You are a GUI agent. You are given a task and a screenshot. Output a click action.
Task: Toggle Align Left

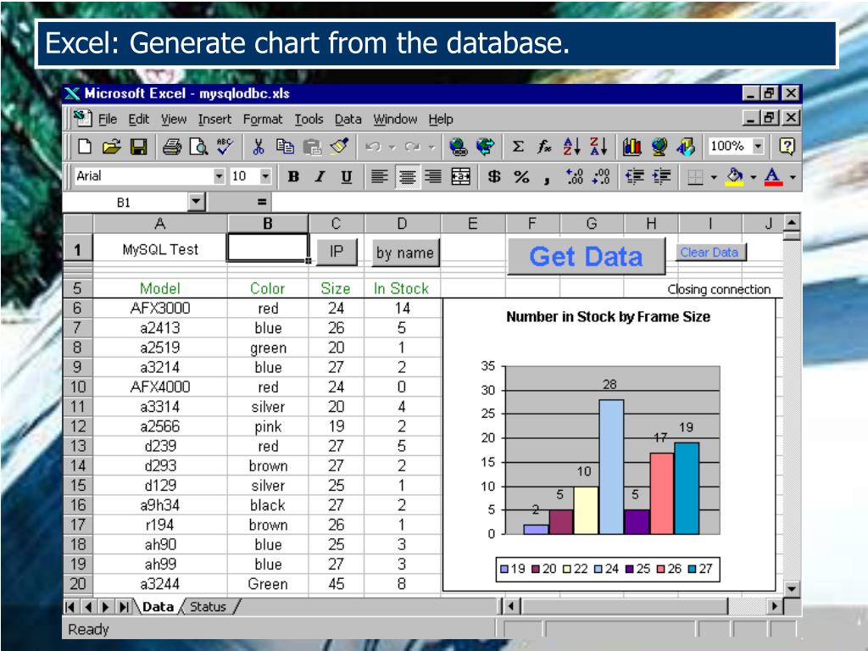point(379,176)
